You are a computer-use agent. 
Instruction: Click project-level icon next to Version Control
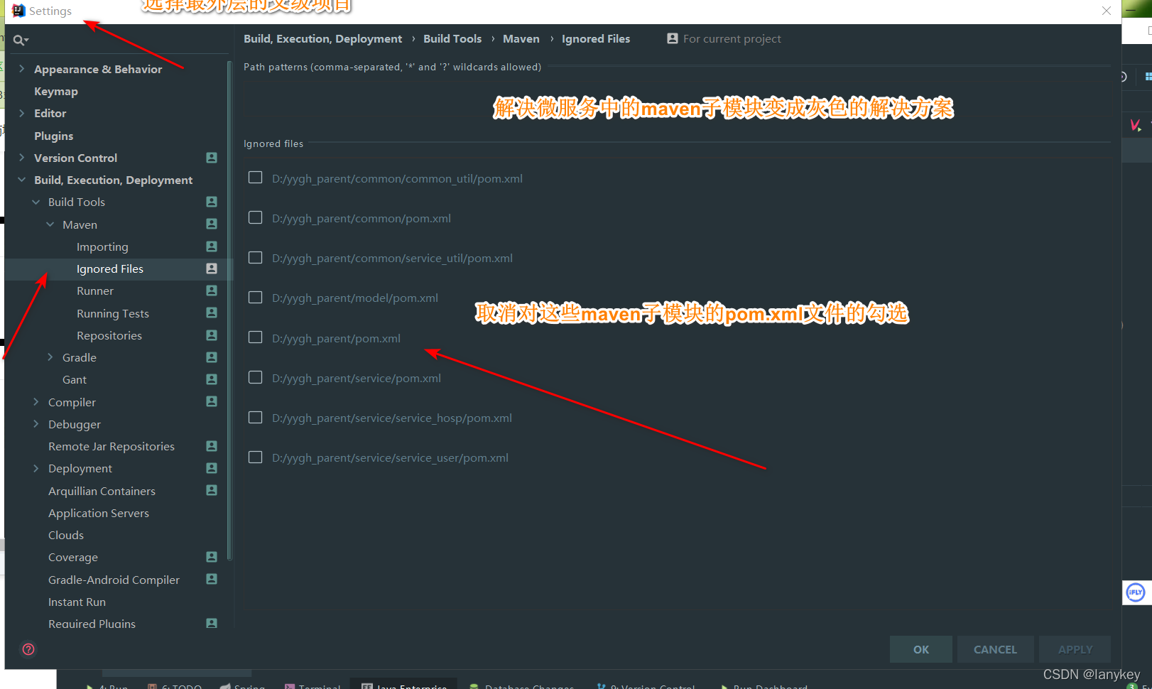(212, 158)
